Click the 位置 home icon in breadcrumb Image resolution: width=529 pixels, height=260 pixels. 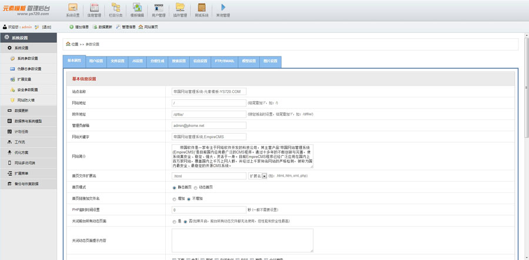pyautogui.click(x=68, y=44)
